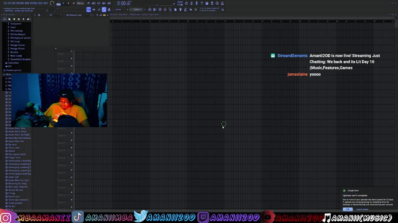Mute Track 24 with its toggle dot

72,200
